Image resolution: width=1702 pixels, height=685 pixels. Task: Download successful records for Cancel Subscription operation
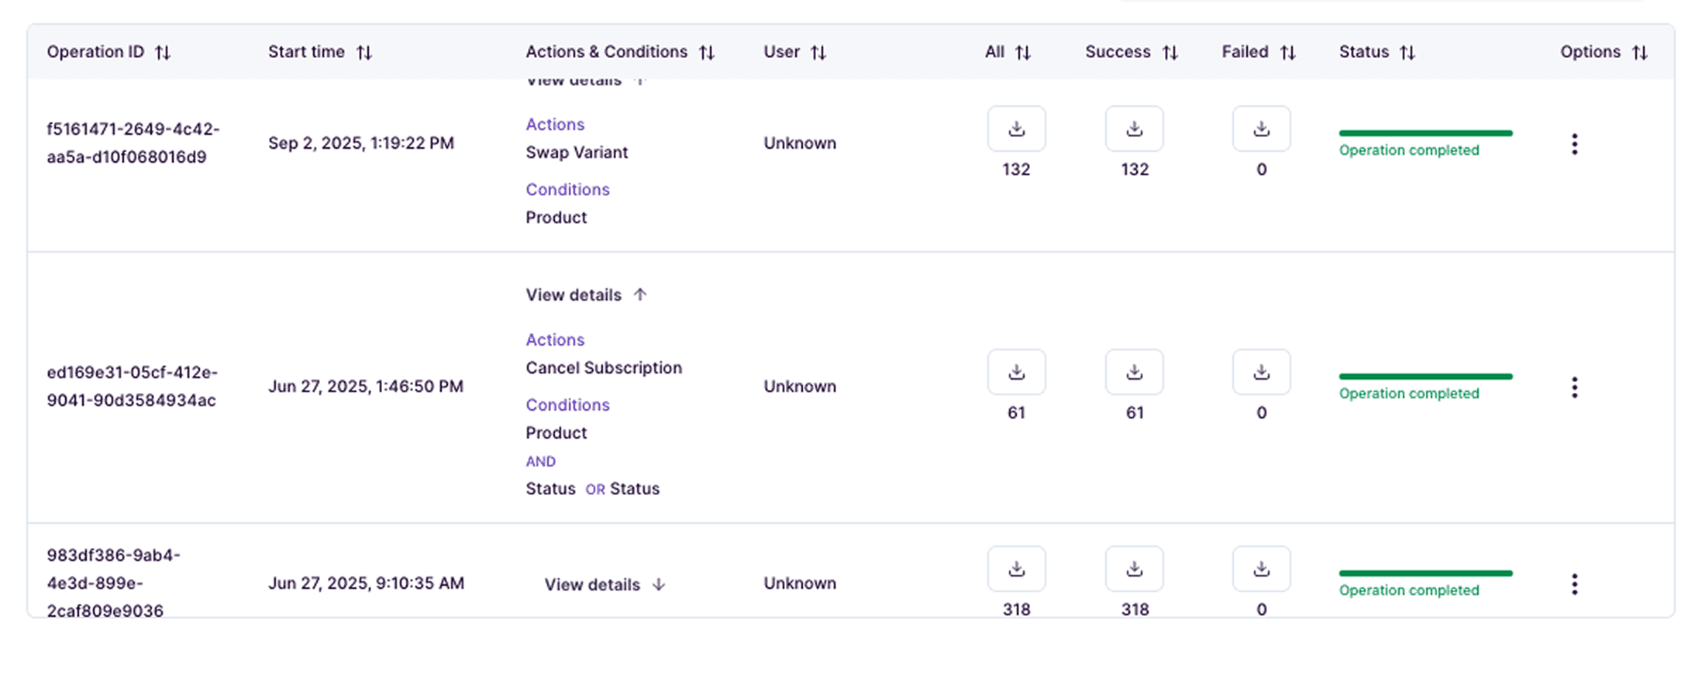tap(1134, 372)
